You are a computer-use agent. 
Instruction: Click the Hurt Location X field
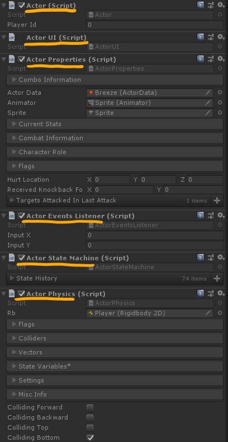click(112, 179)
